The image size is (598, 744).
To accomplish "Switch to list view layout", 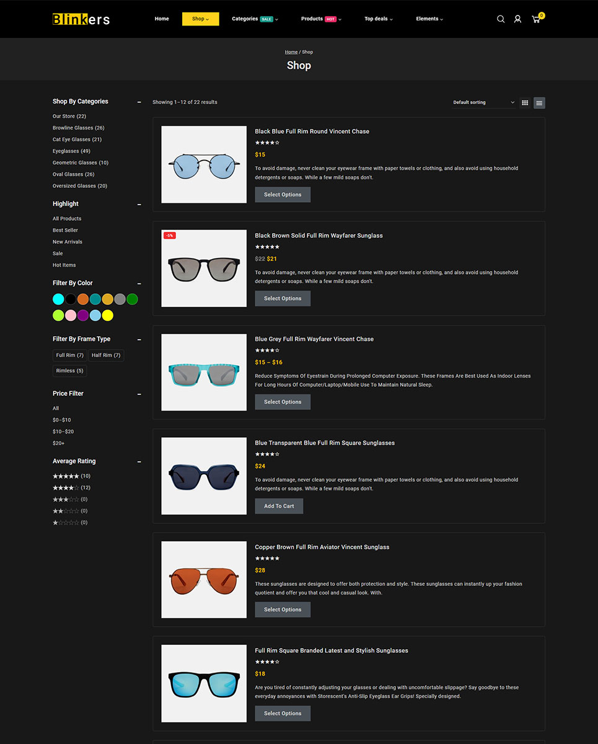I will tap(539, 103).
